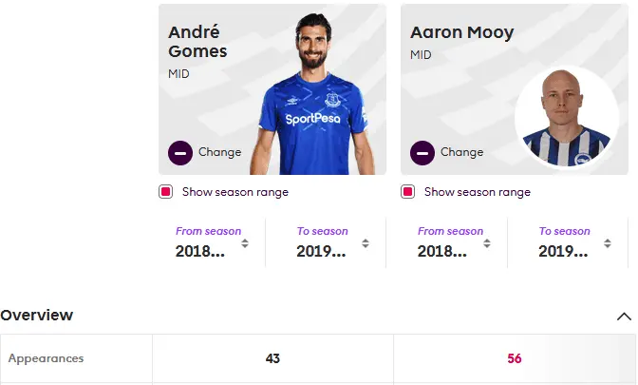Viewport: 638px width, 385px height.
Task: Click the Appearances row label
Action: pyautogui.click(x=46, y=359)
